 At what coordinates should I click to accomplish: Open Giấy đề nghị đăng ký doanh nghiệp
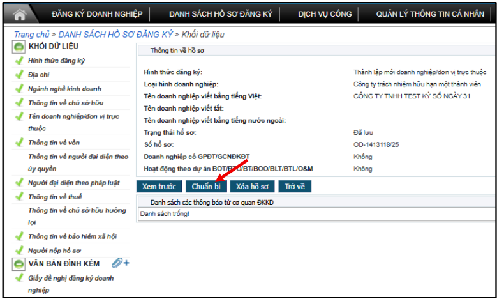point(71,284)
